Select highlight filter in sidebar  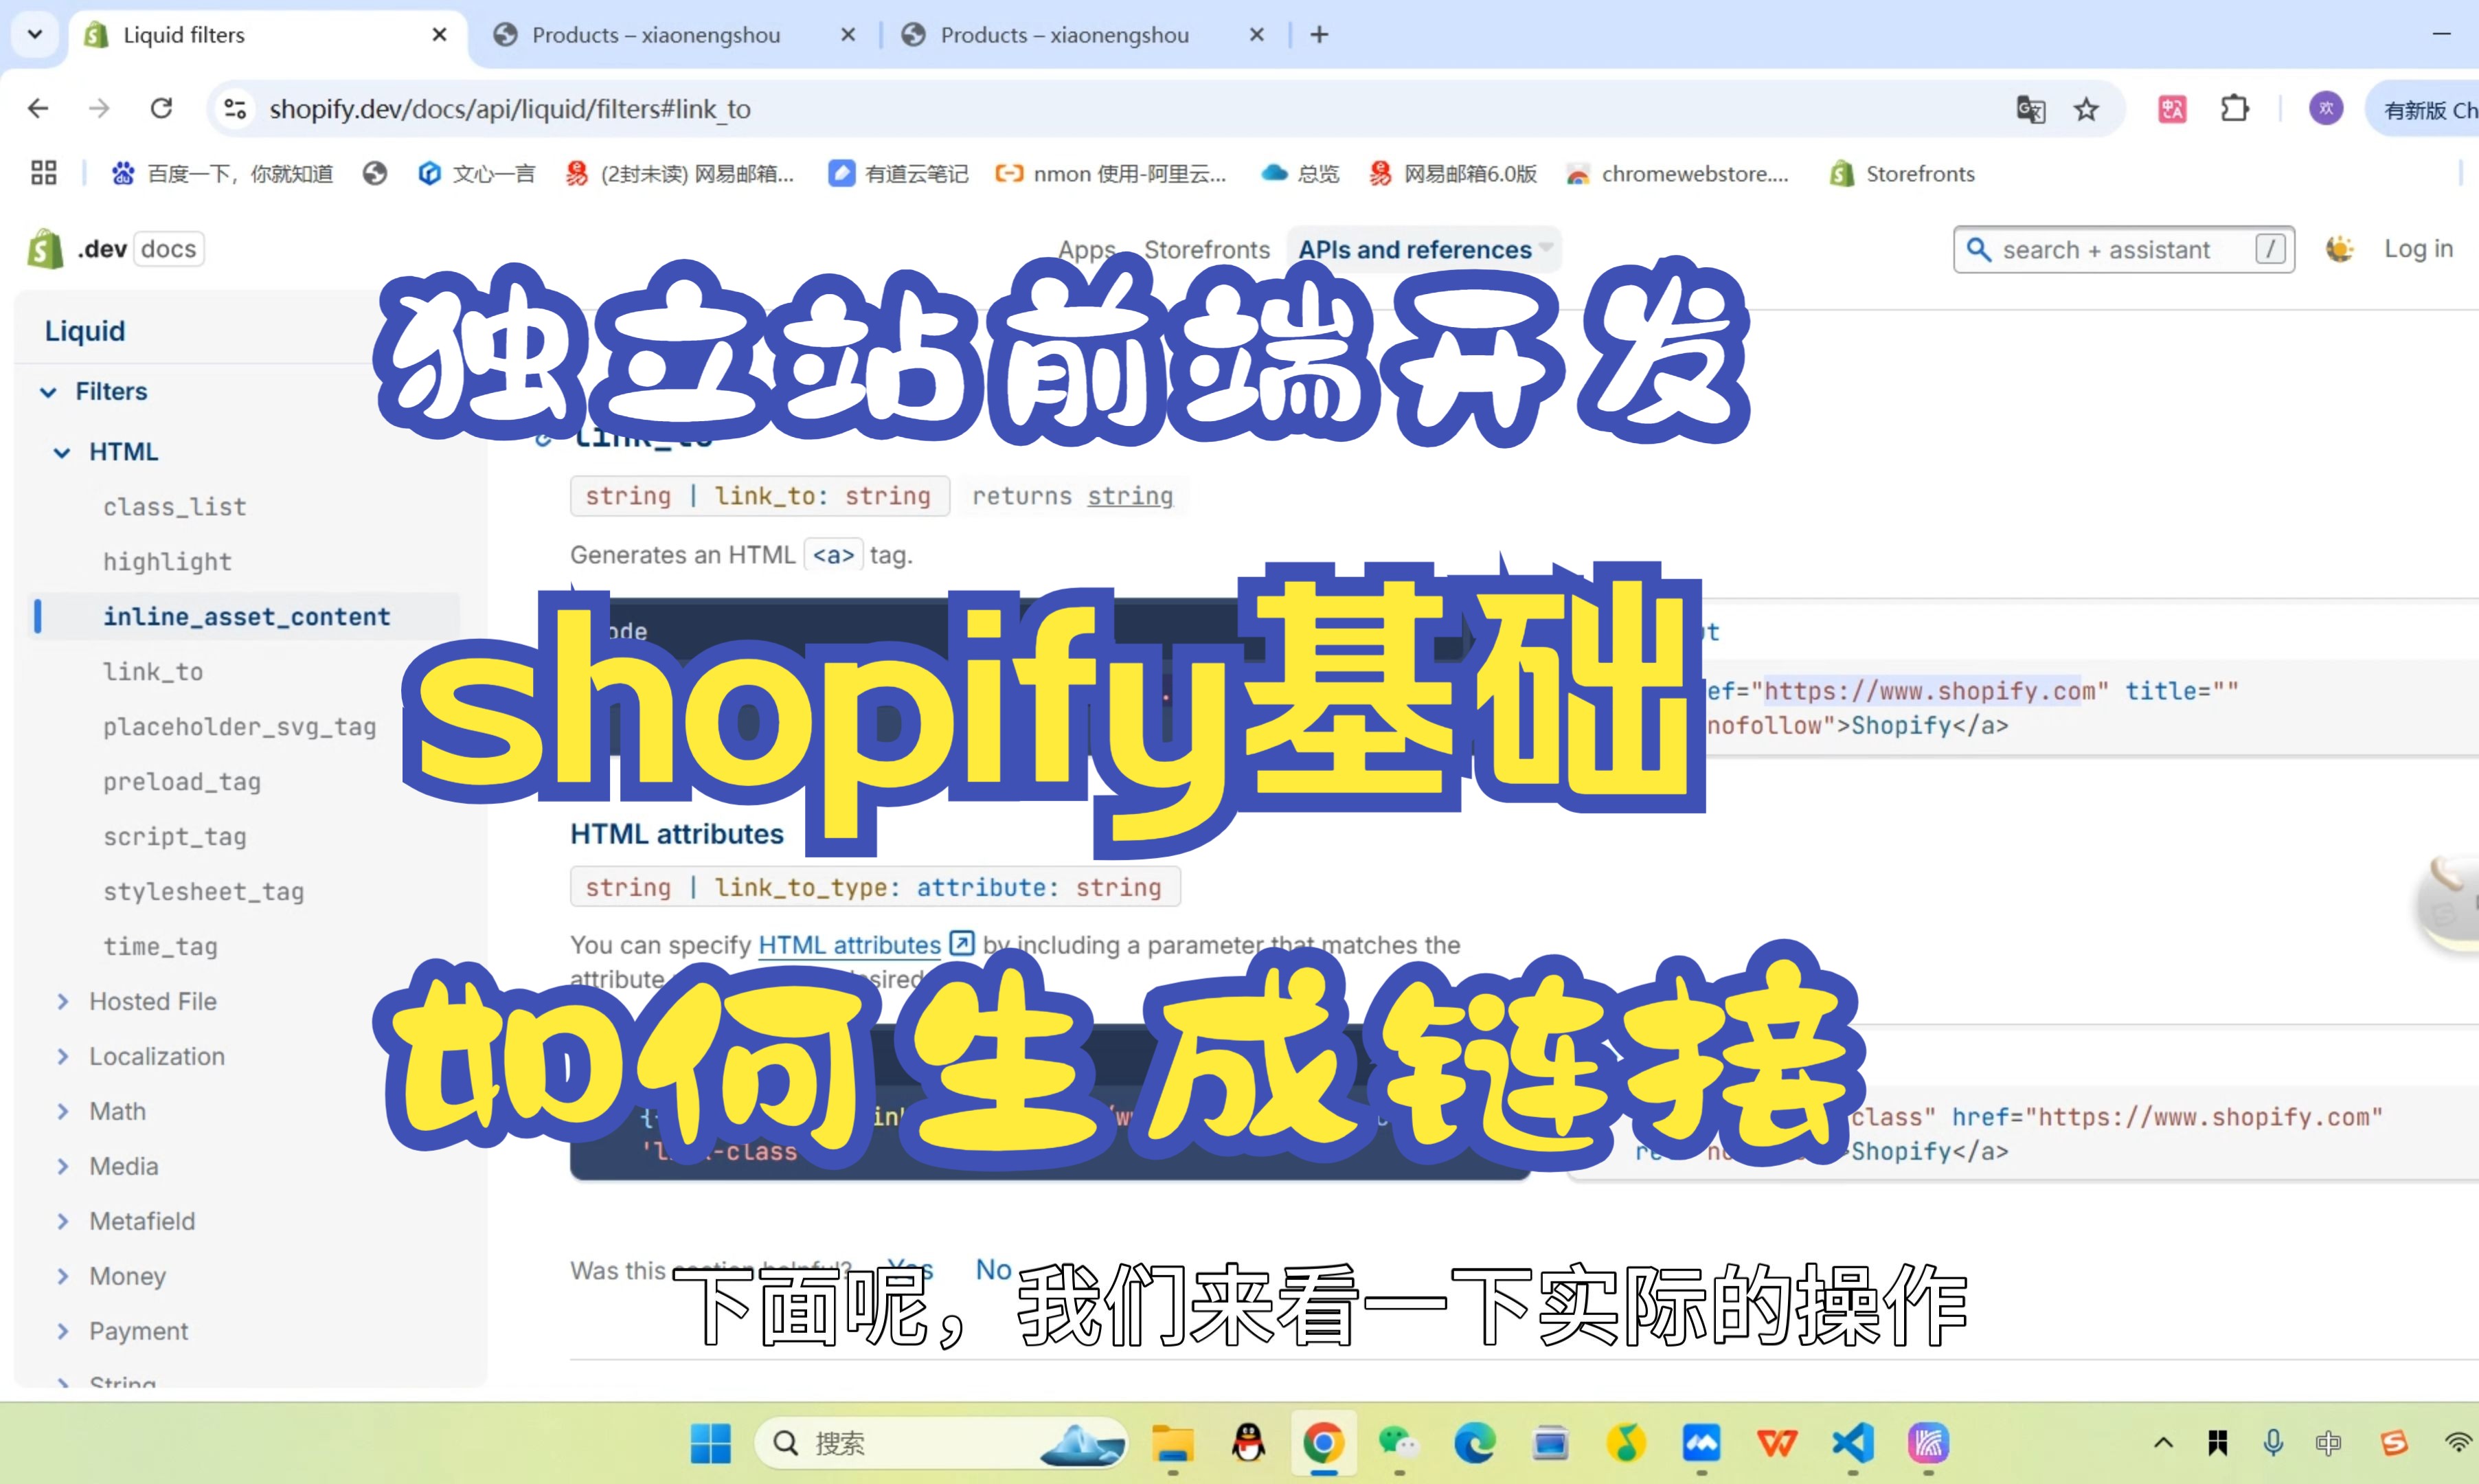pyautogui.click(x=167, y=562)
